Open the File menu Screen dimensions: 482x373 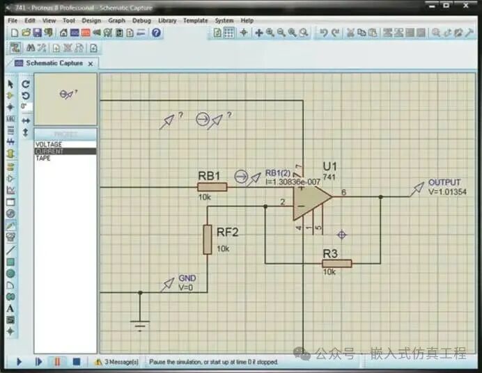coord(13,21)
